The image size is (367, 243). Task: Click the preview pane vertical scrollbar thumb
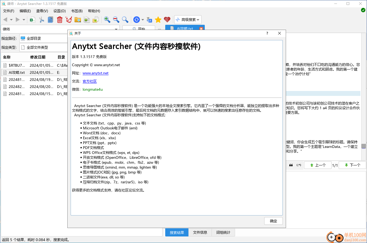363,146
